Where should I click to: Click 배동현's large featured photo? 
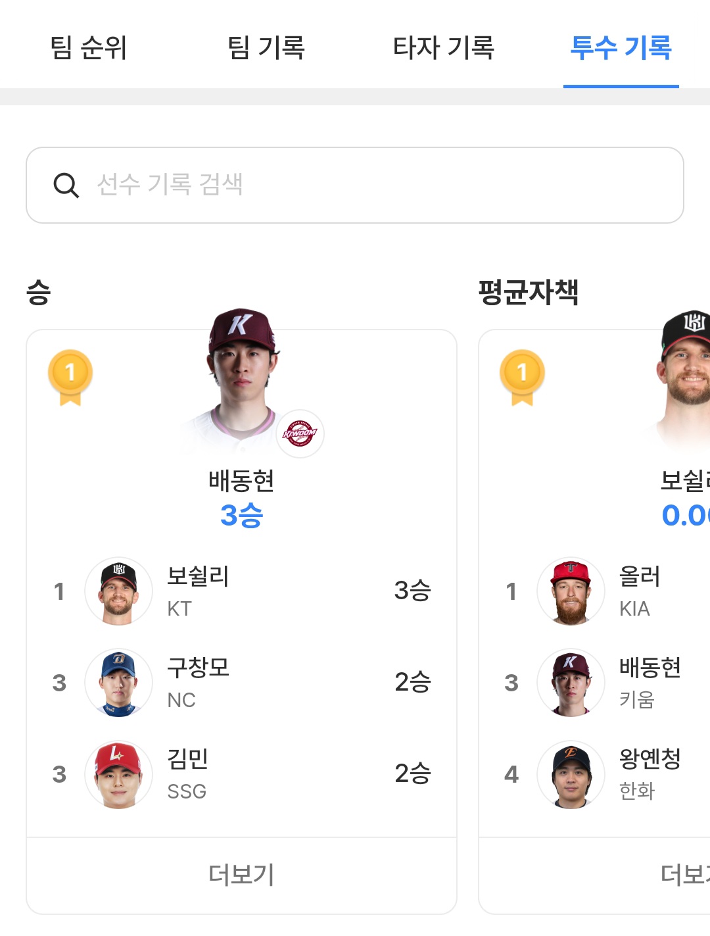(241, 382)
